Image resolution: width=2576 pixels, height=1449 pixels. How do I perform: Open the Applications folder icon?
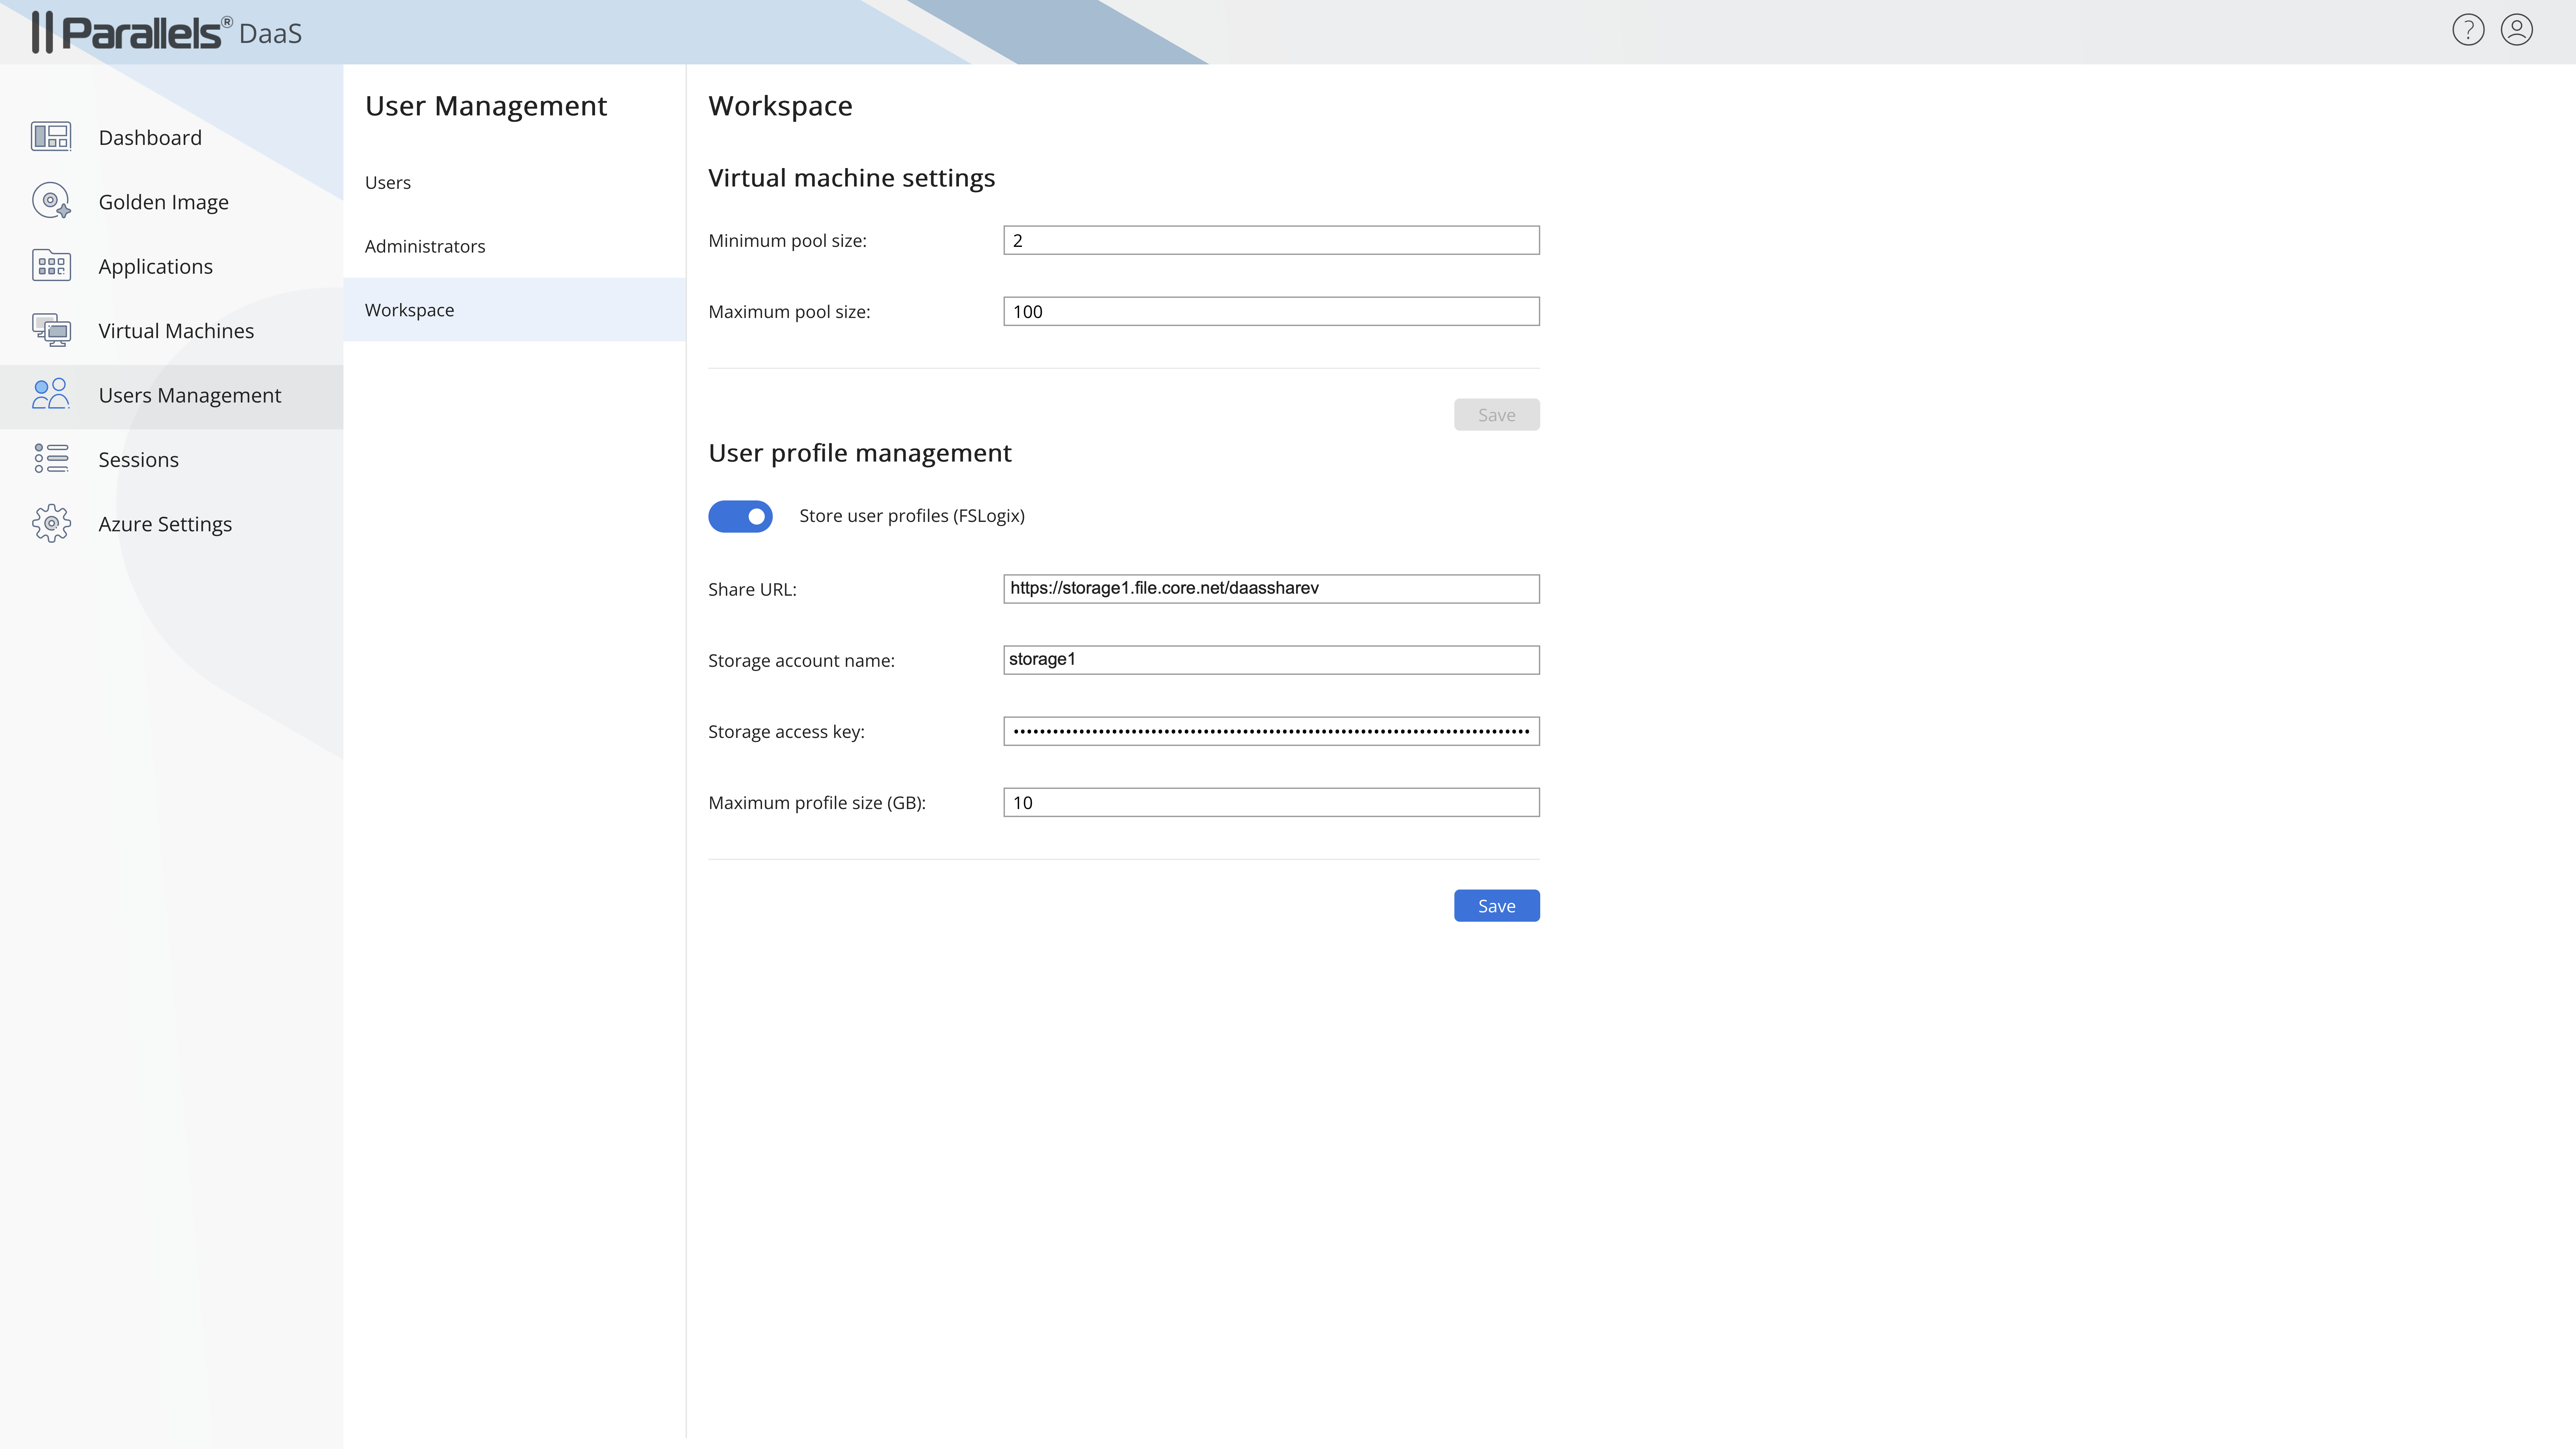[51, 266]
